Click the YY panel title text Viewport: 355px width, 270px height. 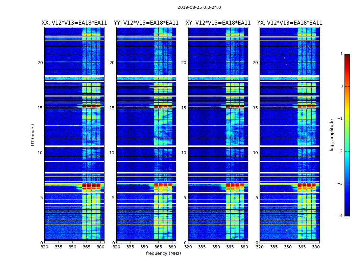tap(146, 23)
